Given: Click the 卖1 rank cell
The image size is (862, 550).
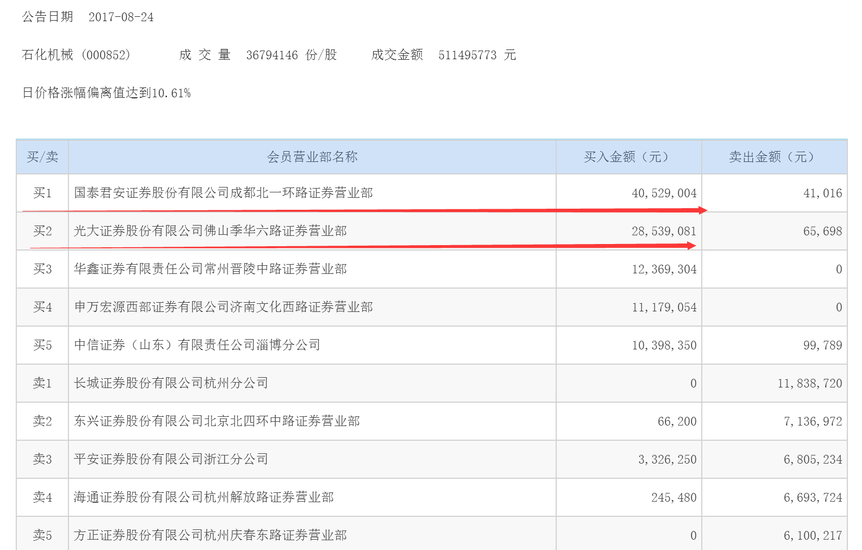Looking at the screenshot, I should [42, 383].
